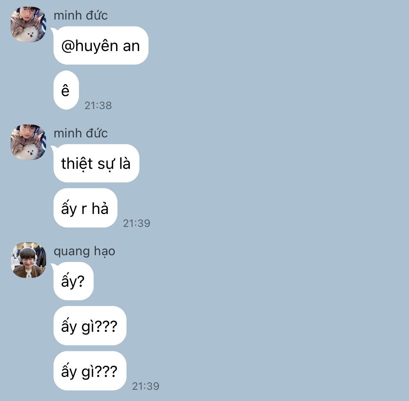
Task: Open the quang hạo sender name
Action: (84, 251)
